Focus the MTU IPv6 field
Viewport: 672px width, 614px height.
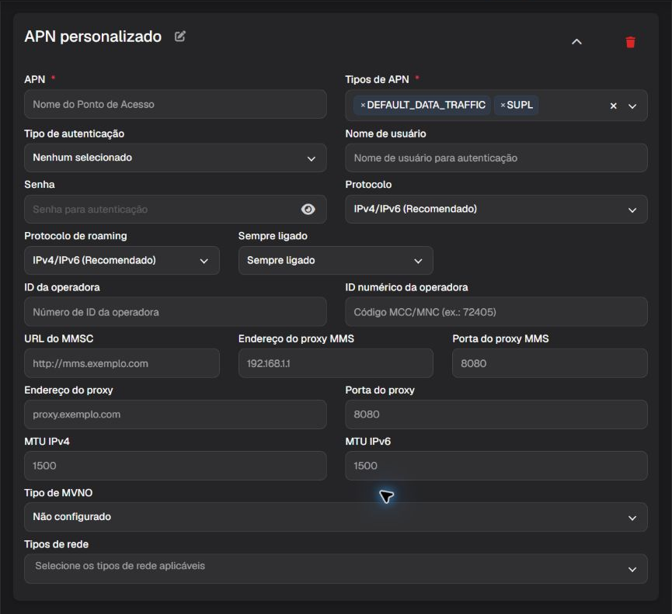coord(496,466)
